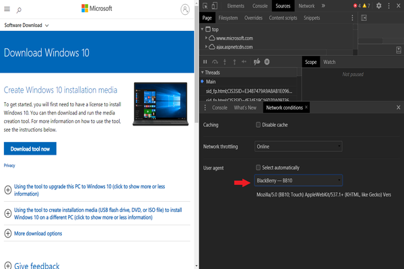Image resolution: width=404 pixels, height=269 pixels.
Task: Switch to the Console tab in top bar
Action: pyautogui.click(x=260, y=6)
